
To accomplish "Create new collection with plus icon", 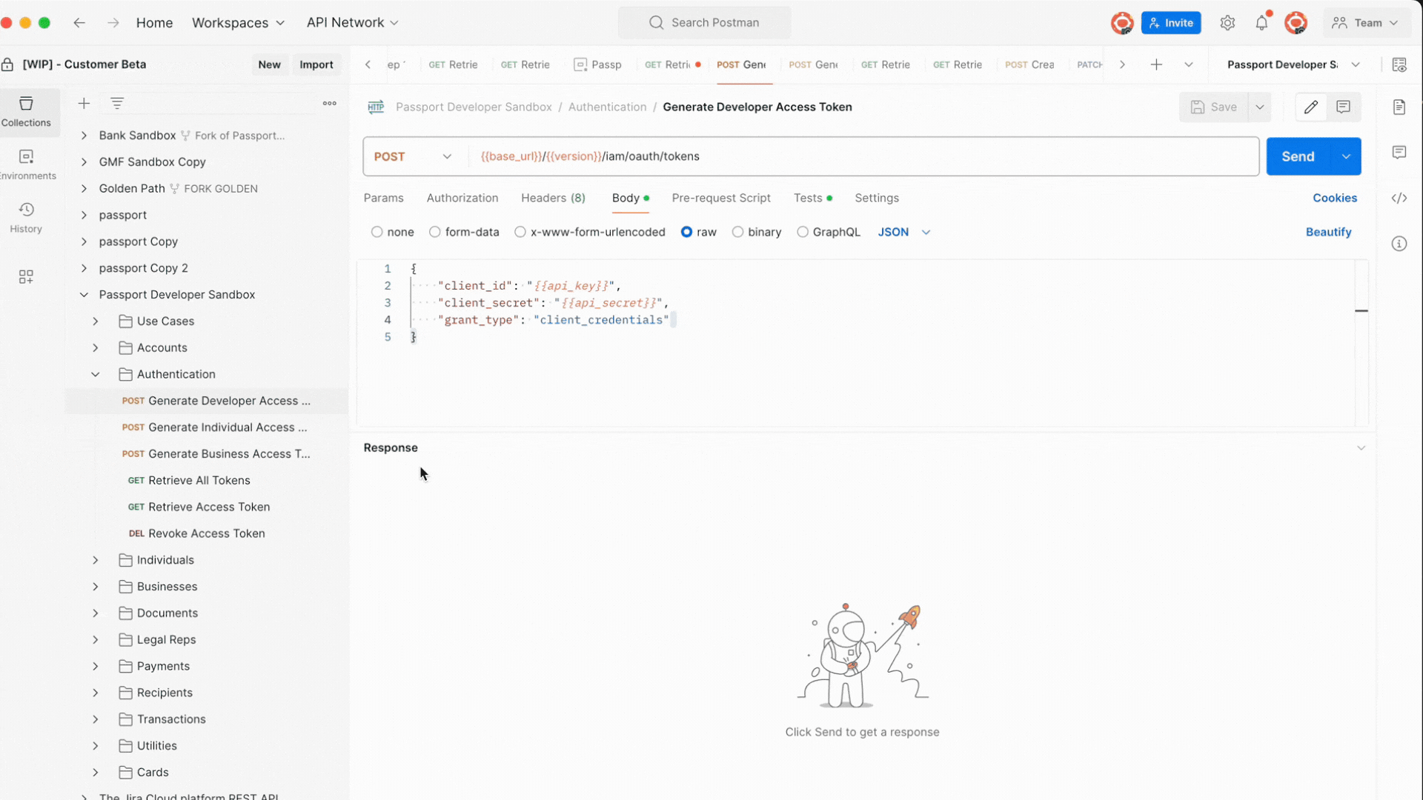I will (x=84, y=103).
